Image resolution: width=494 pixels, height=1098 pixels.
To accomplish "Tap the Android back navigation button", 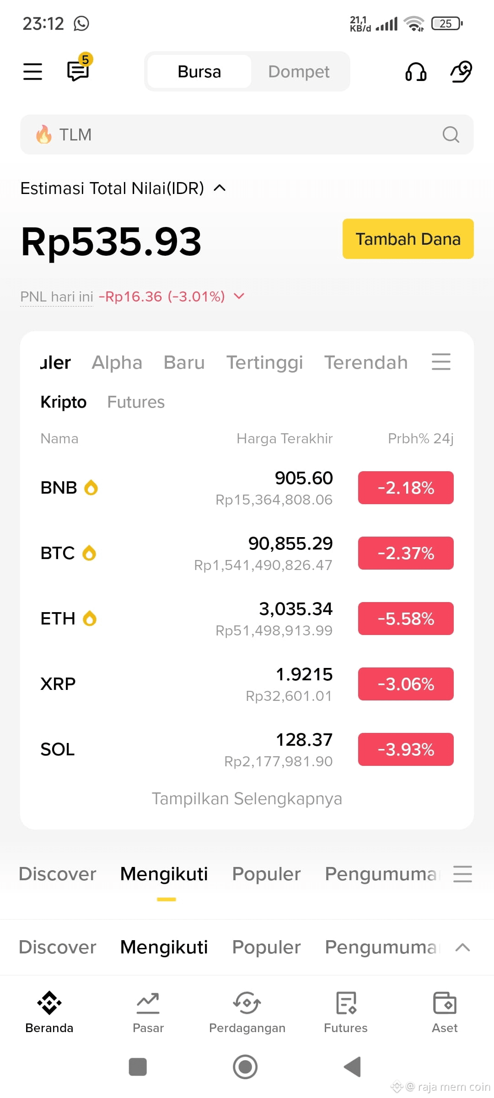I will point(353,1067).
